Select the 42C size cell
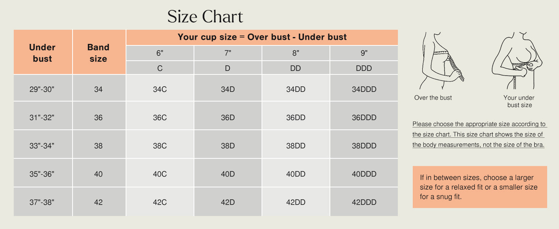 tap(160, 202)
